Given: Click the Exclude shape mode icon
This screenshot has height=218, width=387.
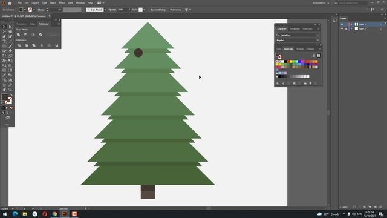Looking at the screenshot, I should click(x=41, y=35).
